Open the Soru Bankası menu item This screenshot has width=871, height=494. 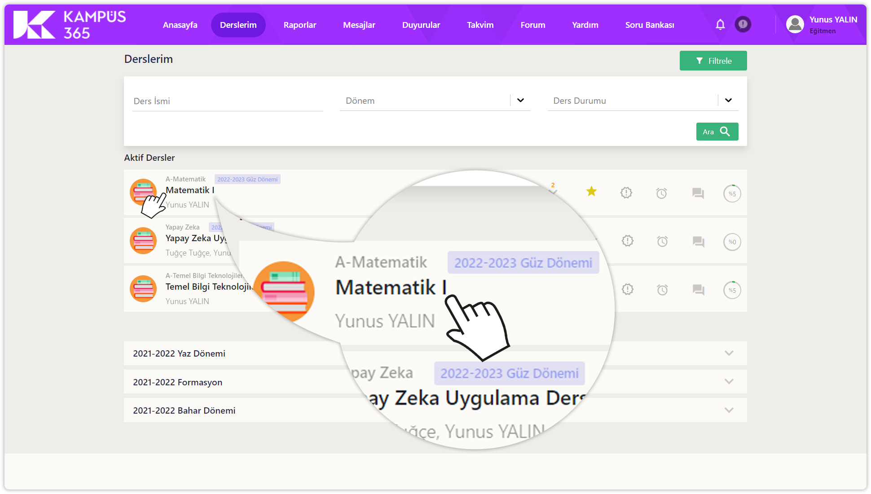[649, 25]
